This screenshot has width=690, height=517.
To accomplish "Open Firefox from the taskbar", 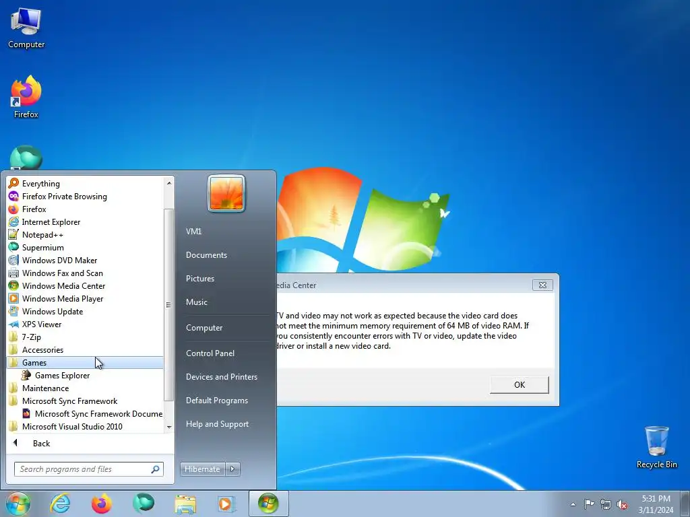I will coord(101,504).
